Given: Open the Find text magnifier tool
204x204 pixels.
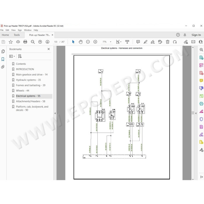Looking at the screenshot, I should [33, 42].
